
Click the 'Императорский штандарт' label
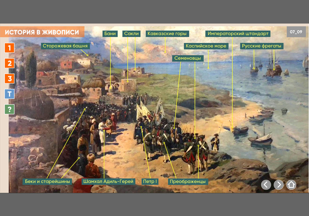[238, 34]
